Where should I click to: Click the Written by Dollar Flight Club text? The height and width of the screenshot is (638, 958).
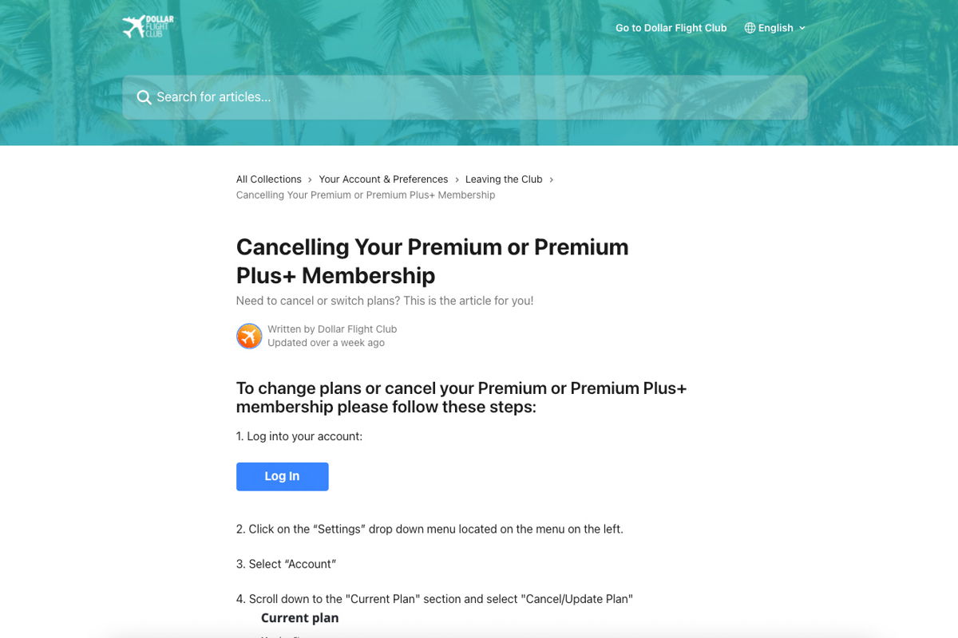tap(332, 329)
